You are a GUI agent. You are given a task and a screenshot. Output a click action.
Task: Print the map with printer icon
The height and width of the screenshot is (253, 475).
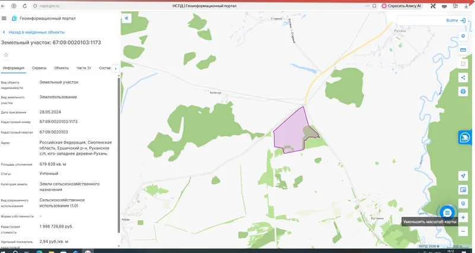pos(463,91)
